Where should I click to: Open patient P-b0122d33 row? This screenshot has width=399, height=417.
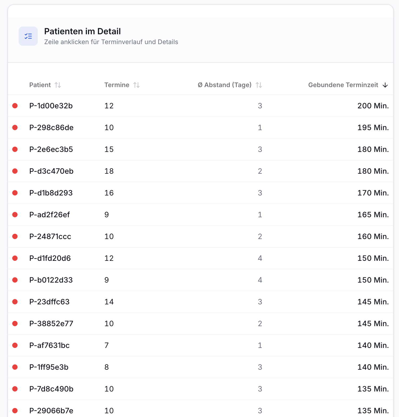click(x=201, y=280)
